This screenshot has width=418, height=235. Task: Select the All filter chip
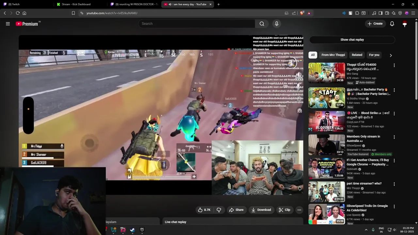click(313, 55)
